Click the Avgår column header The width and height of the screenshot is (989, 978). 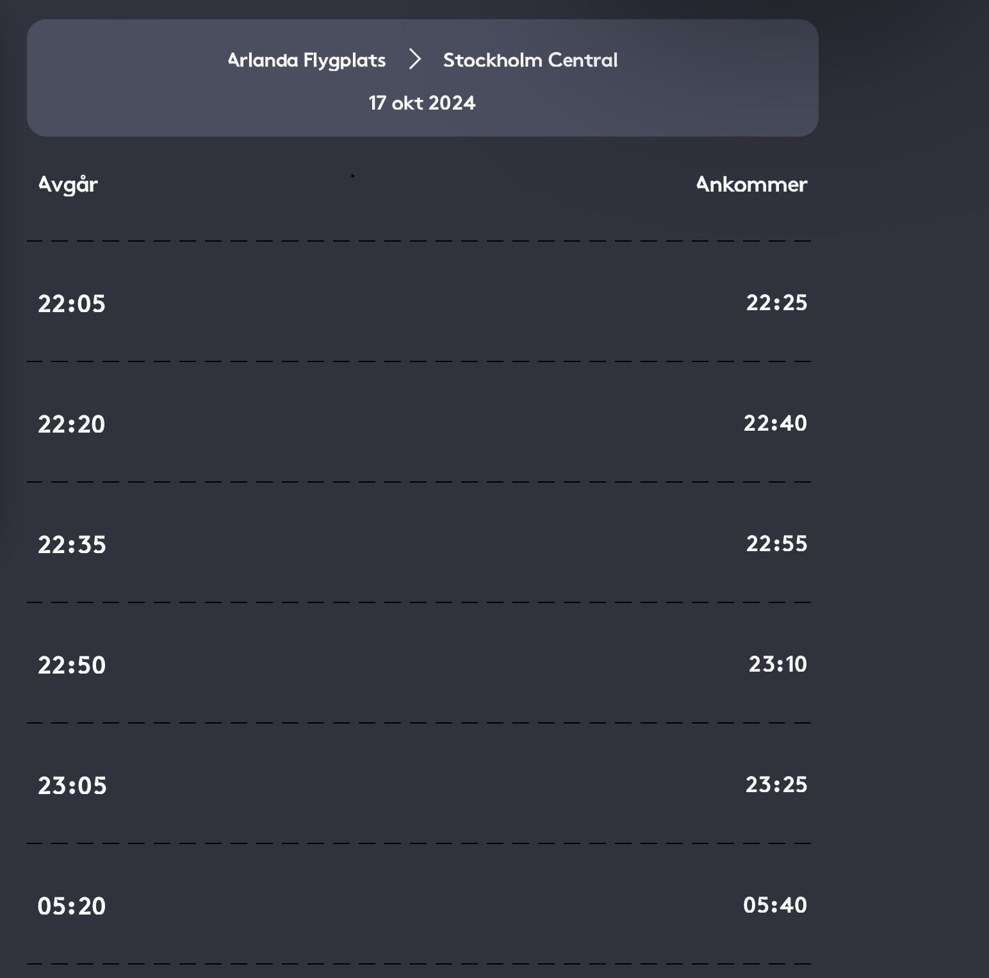[68, 185]
